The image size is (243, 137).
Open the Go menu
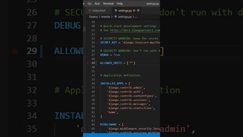pos(90,3)
